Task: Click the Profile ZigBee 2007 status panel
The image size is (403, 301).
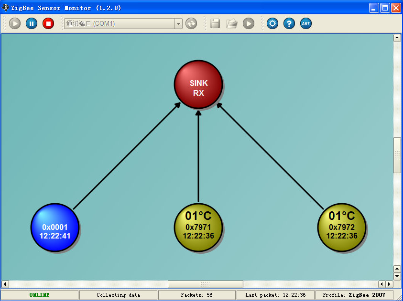Action: tap(354, 295)
